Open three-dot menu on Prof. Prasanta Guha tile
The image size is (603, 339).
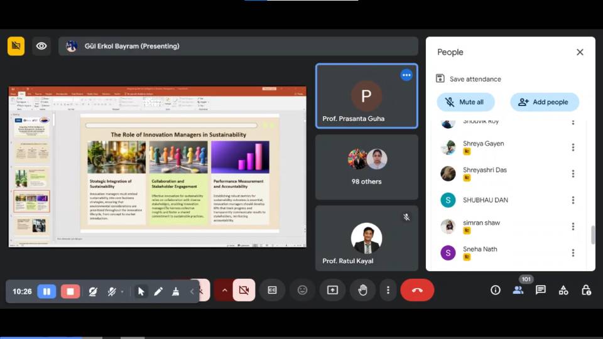pyautogui.click(x=406, y=75)
